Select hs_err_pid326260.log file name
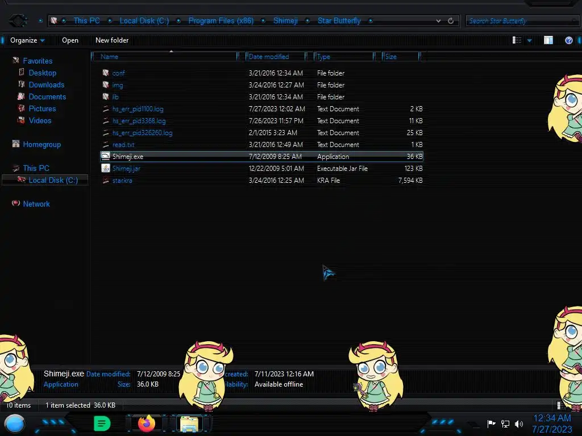Image resolution: width=582 pixels, height=436 pixels. [x=143, y=133]
